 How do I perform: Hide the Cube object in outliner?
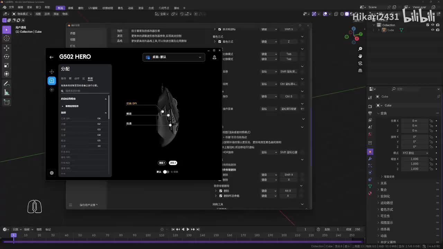[x=433, y=30]
